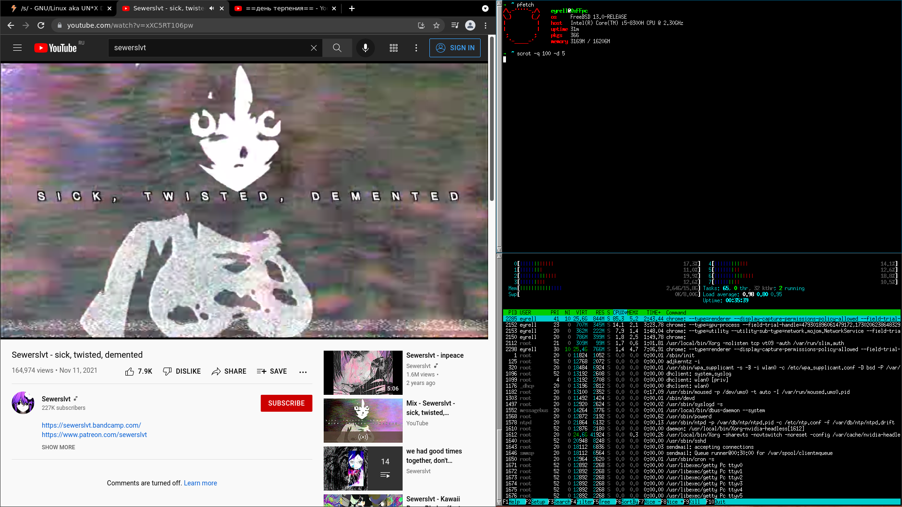Click the video player area
Viewport: 902px width, 507px height.
click(244, 201)
